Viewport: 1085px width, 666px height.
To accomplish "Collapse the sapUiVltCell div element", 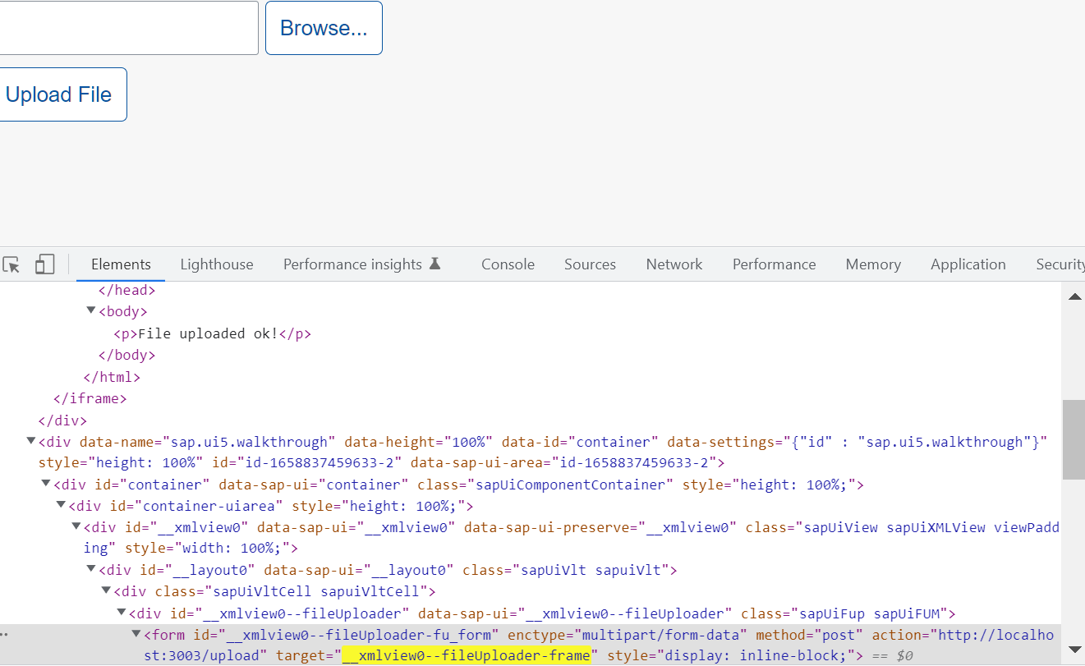I will 105,590.
